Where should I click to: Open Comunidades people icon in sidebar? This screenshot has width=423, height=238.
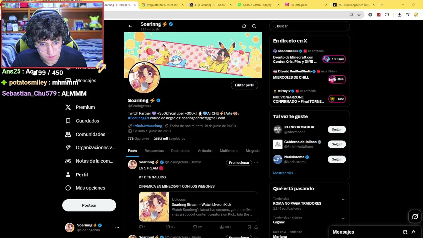click(68, 134)
